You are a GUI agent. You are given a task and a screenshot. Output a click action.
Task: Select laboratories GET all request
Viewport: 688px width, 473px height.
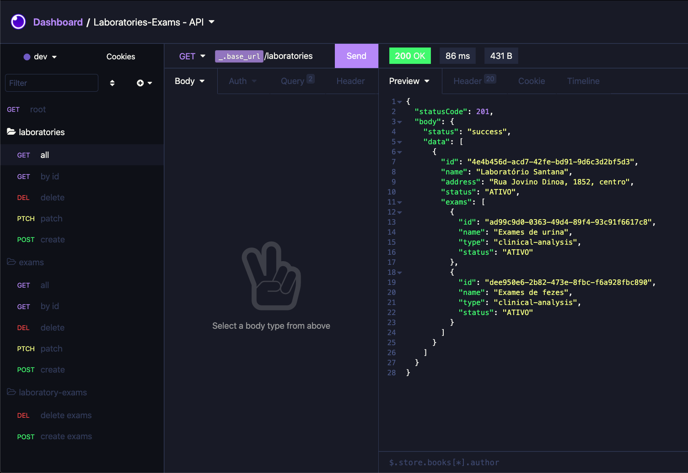82,155
